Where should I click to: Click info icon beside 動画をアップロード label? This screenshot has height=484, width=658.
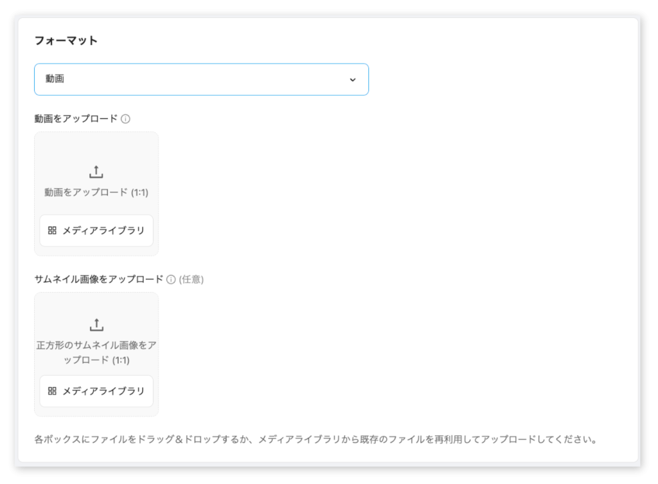[x=126, y=119]
